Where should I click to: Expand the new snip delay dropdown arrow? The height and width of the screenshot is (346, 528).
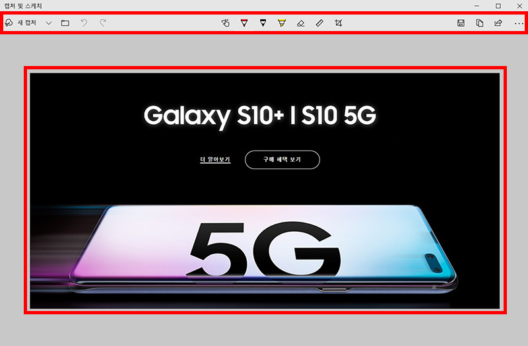pos(49,23)
